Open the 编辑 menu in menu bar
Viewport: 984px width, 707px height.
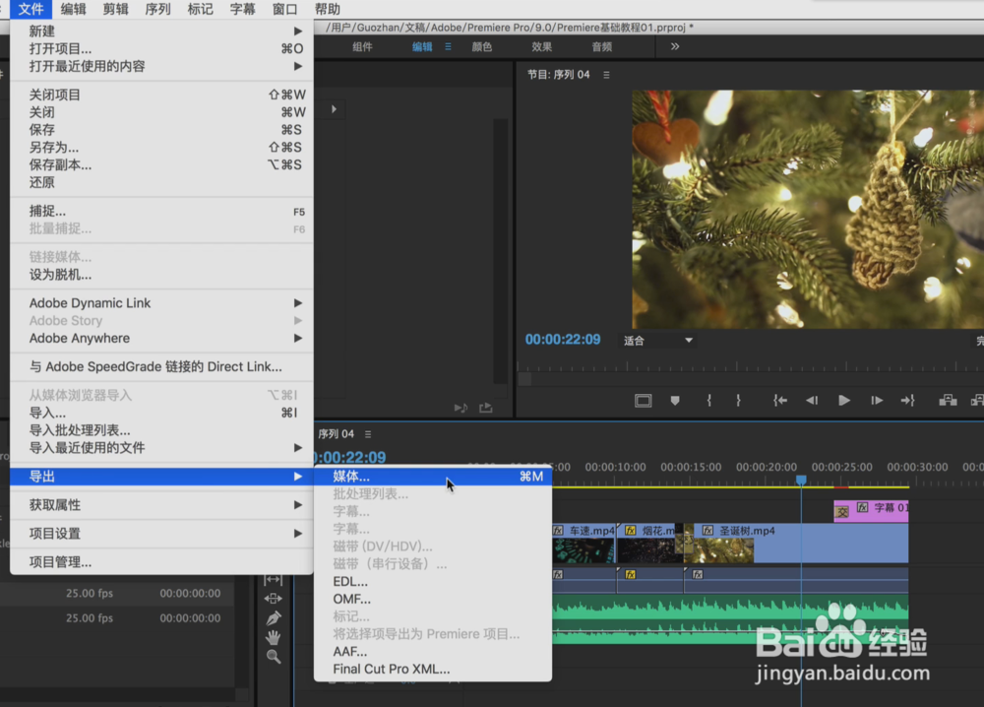pos(74,9)
